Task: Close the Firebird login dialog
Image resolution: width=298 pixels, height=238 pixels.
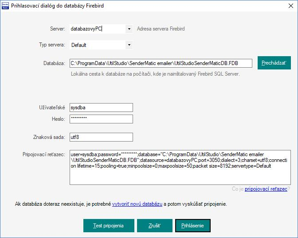Action: [x=290, y=6]
